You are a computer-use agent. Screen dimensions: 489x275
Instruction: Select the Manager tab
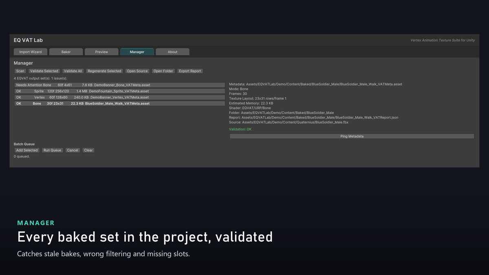pyautogui.click(x=137, y=52)
